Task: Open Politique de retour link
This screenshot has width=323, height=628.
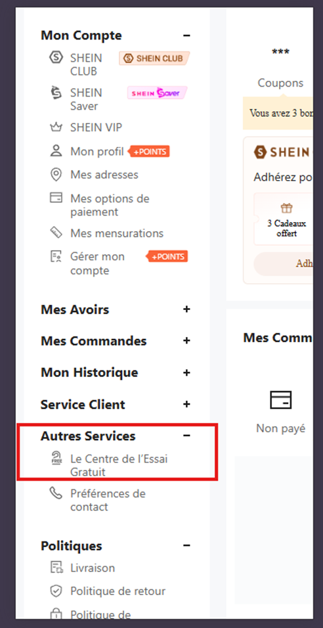Action: tap(118, 591)
